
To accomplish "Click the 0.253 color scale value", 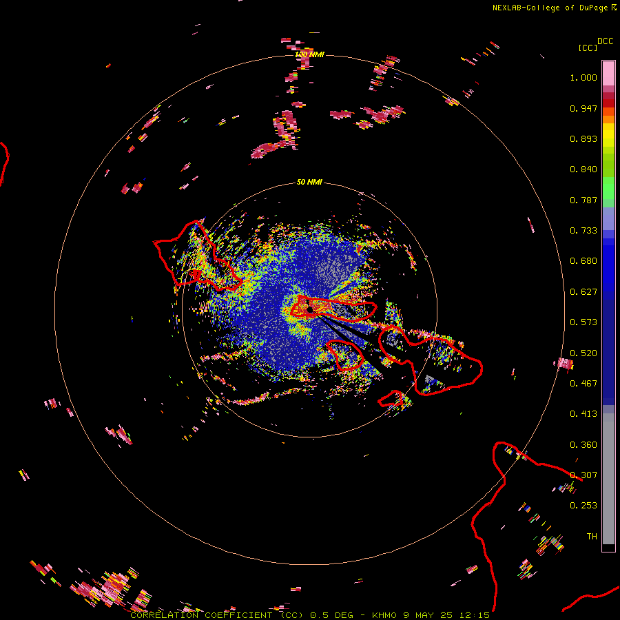I will [x=583, y=506].
